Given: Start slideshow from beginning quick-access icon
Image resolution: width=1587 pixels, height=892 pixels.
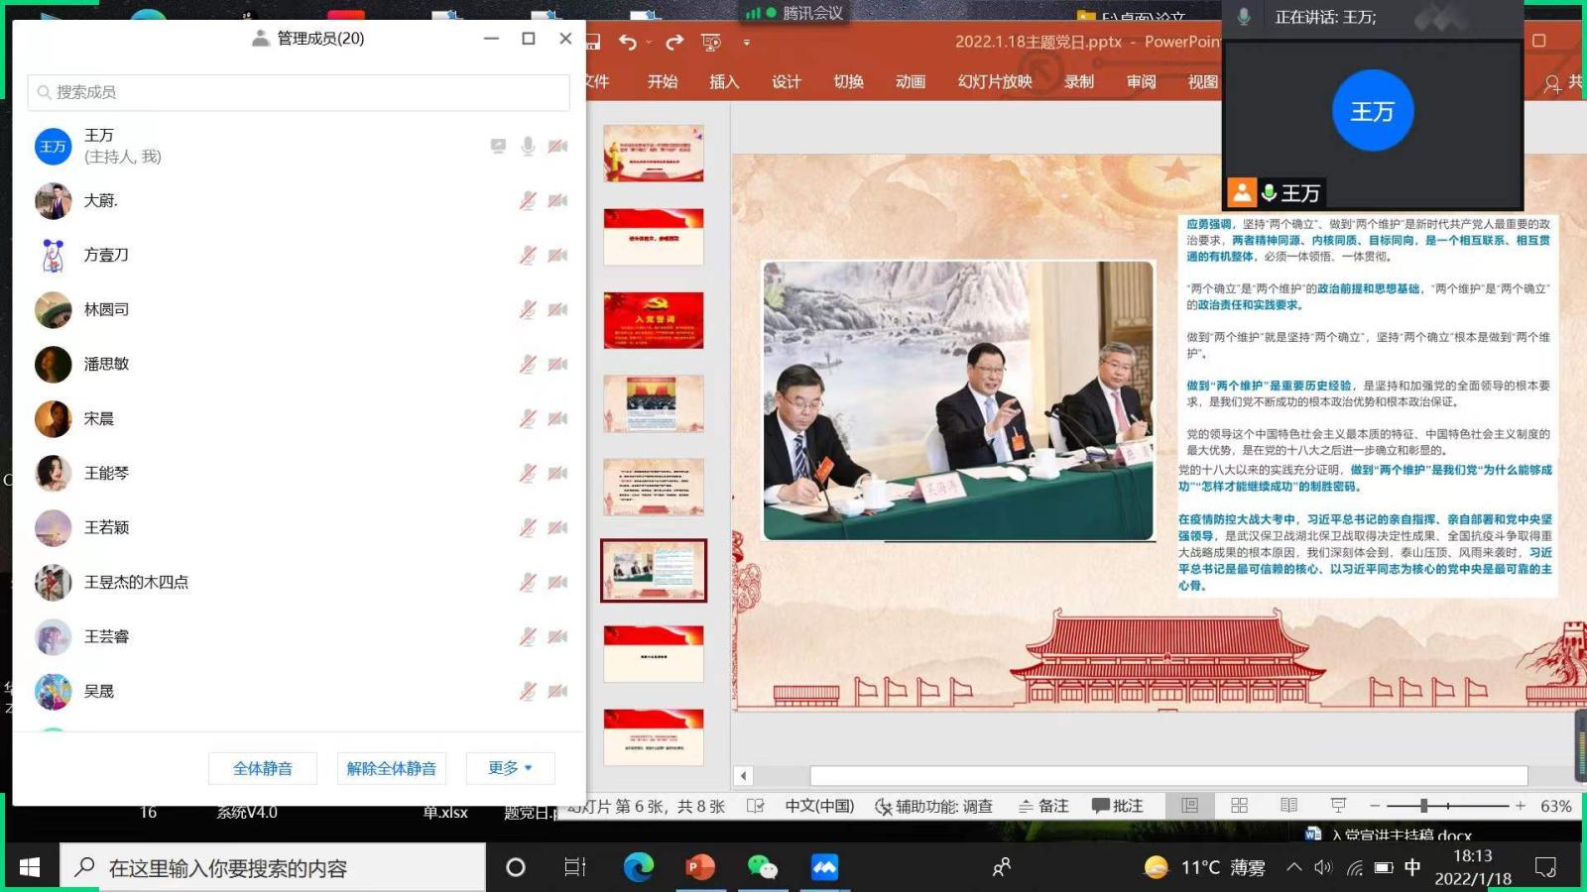Looking at the screenshot, I should [x=711, y=42].
